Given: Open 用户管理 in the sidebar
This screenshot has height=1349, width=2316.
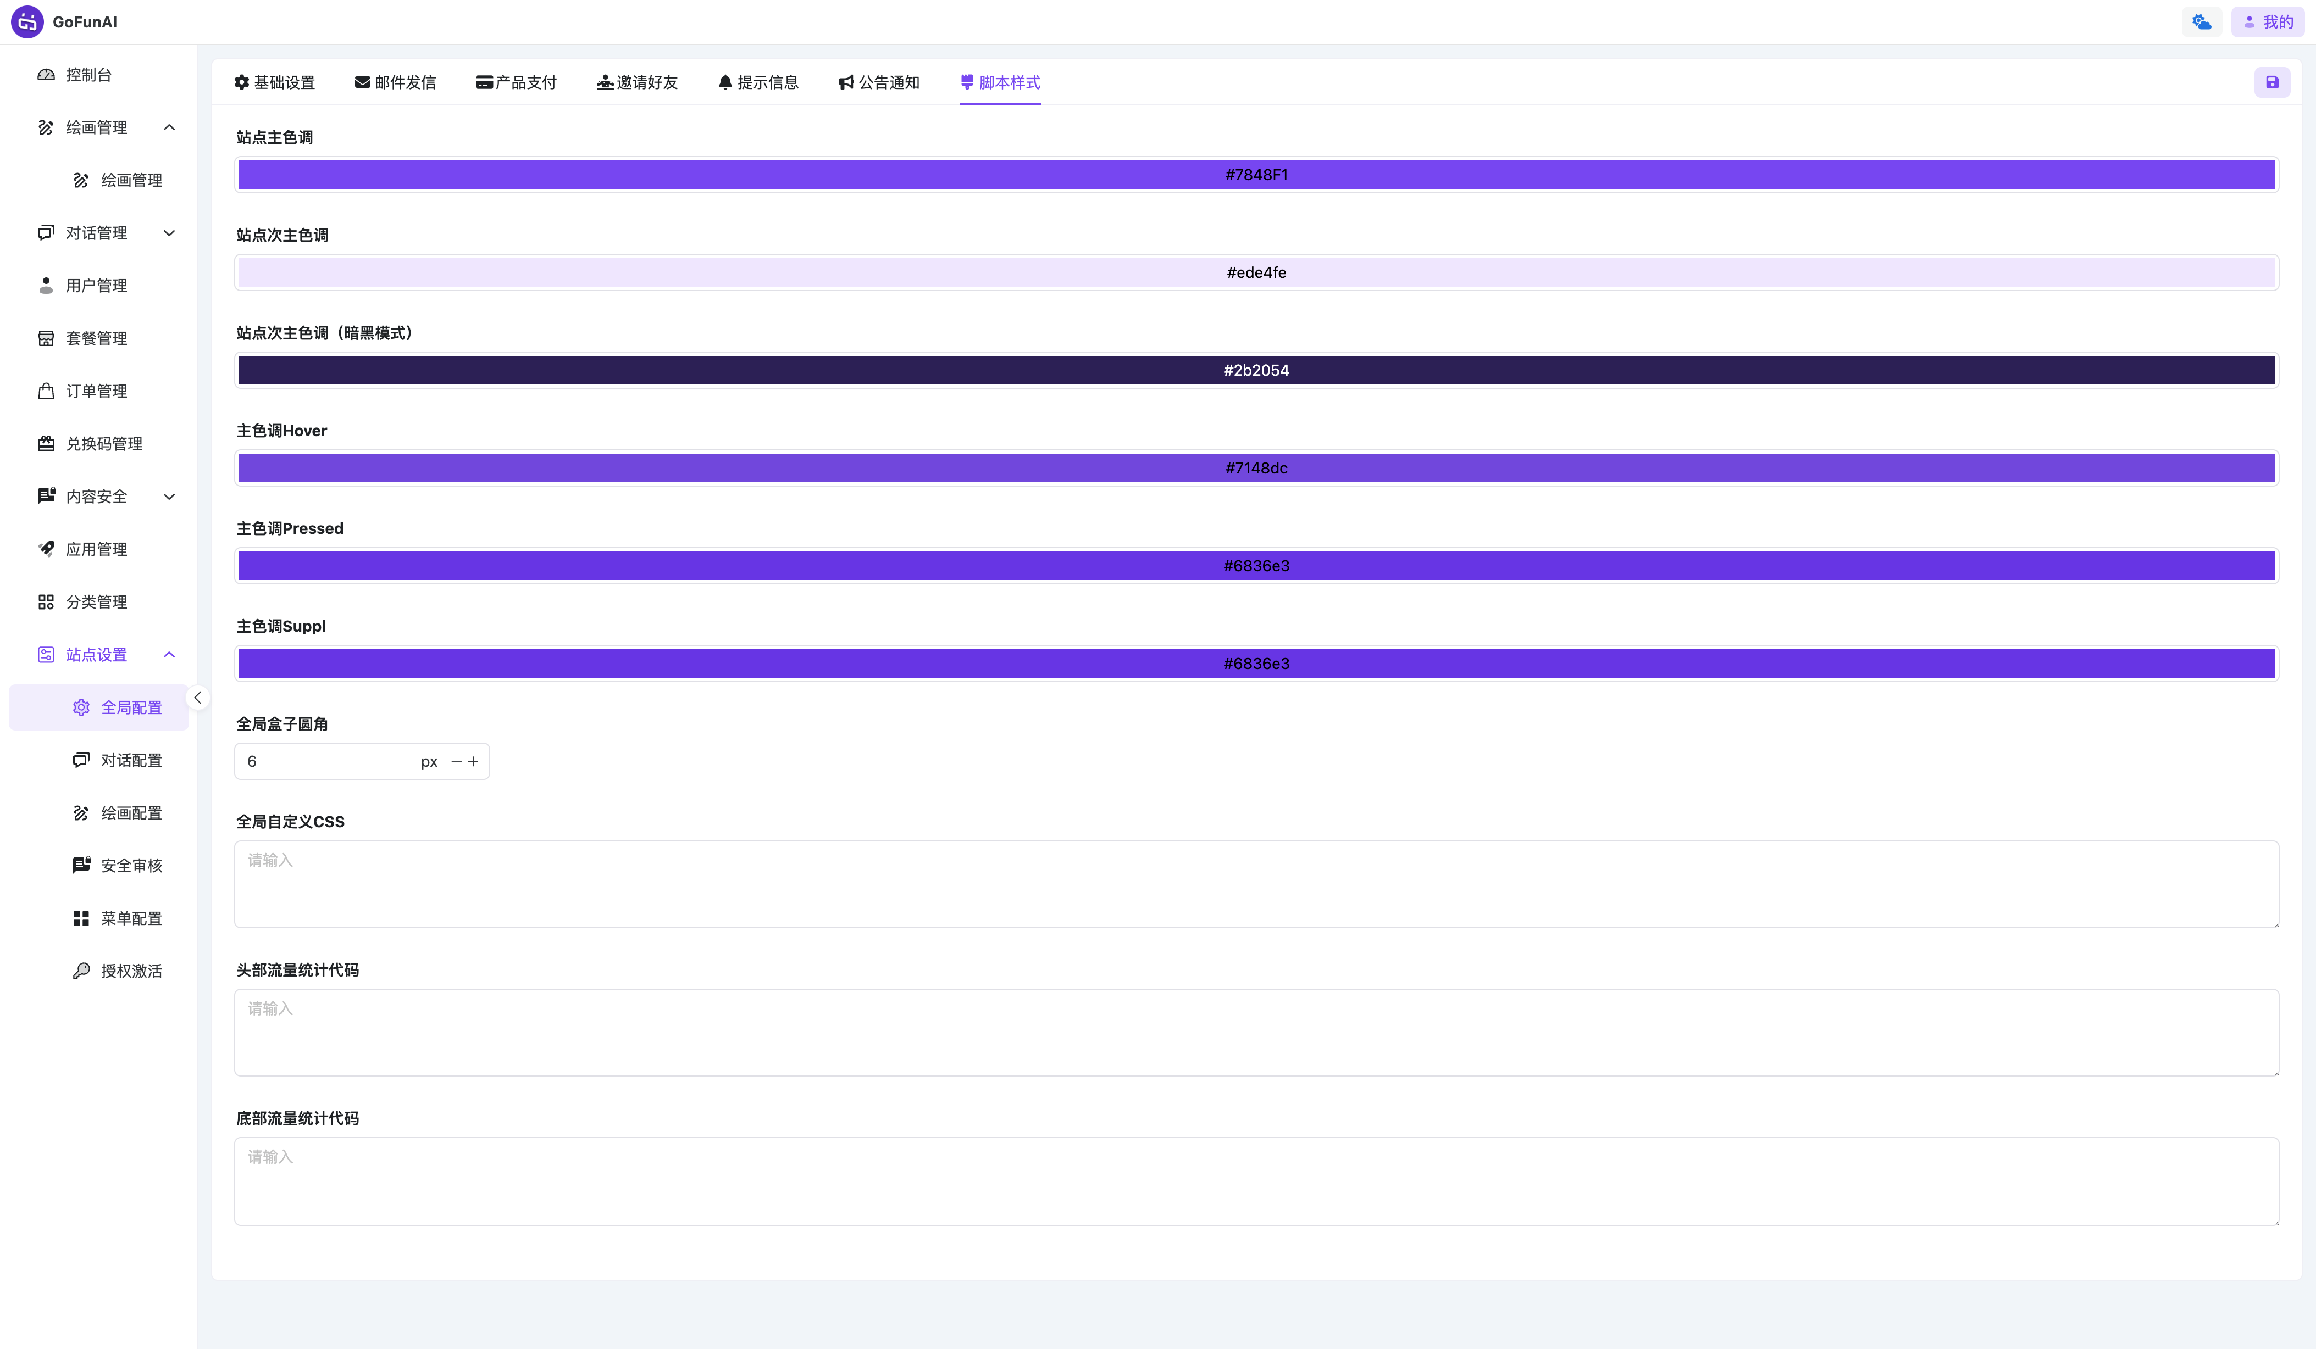Looking at the screenshot, I should [x=96, y=286].
